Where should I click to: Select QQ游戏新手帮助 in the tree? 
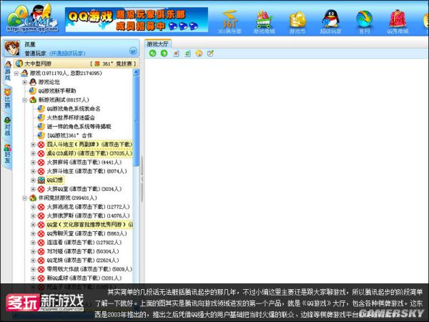[57, 91]
